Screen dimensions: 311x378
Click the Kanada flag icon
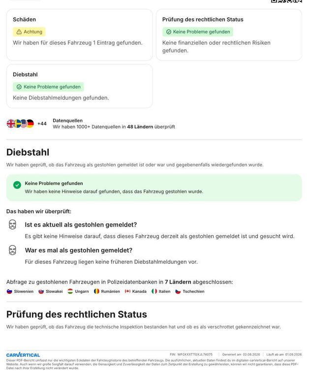[x=127, y=291]
